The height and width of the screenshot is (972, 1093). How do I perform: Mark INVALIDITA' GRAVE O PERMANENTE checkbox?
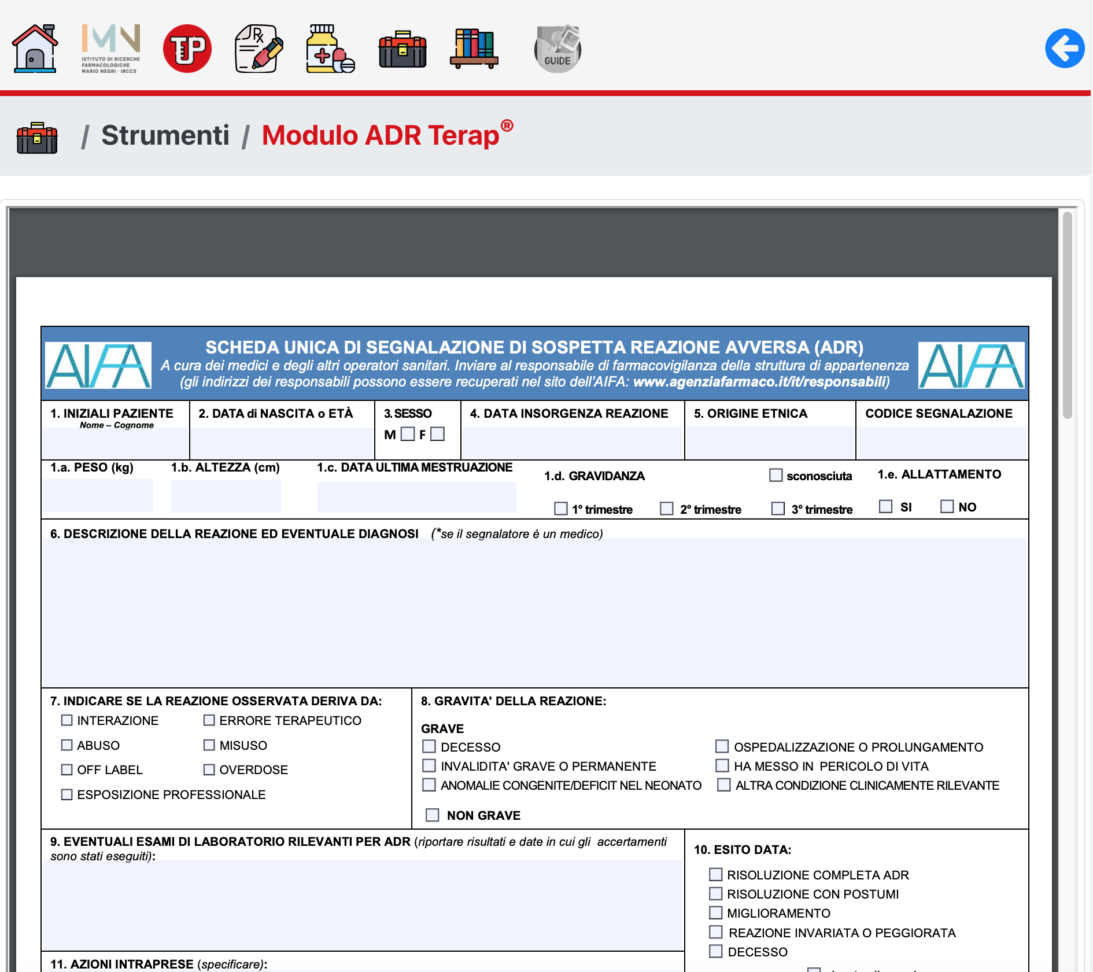click(429, 765)
